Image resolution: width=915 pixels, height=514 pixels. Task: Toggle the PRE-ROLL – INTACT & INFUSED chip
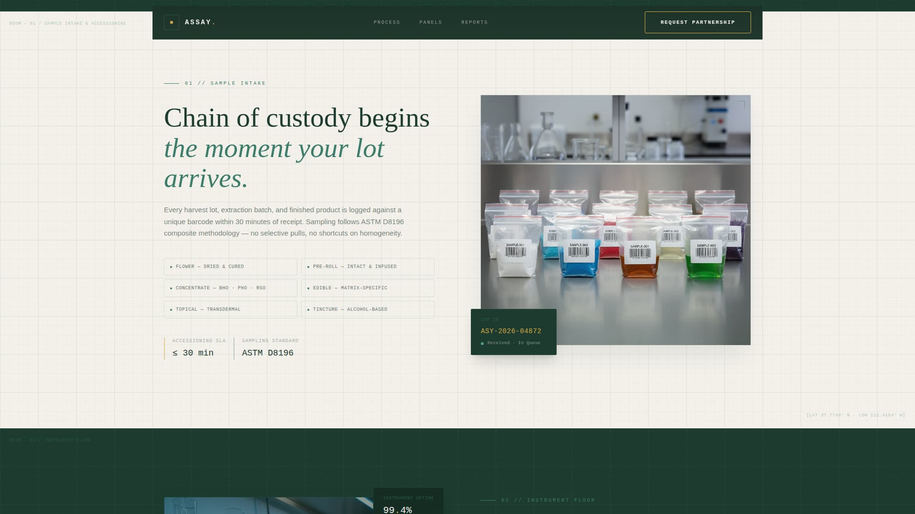click(x=367, y=267)
